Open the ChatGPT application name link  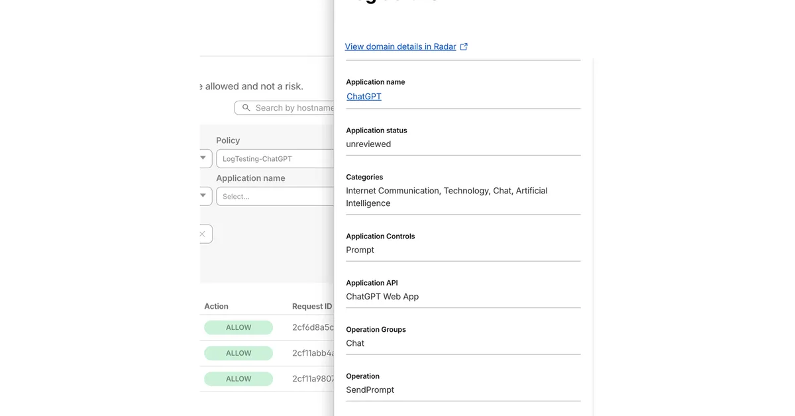[363, 96]
